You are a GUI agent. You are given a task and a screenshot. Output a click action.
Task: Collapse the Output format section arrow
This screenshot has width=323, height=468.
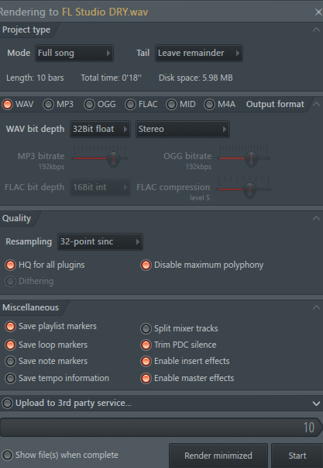(316, 104)
